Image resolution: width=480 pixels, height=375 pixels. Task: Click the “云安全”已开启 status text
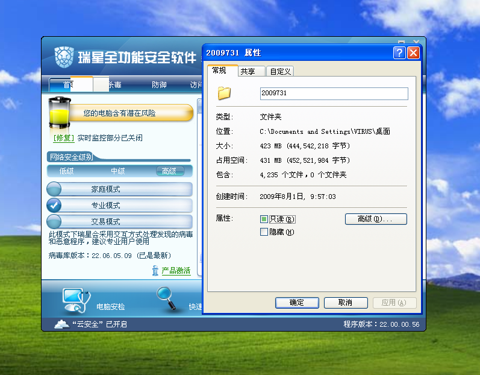(100, 324)
